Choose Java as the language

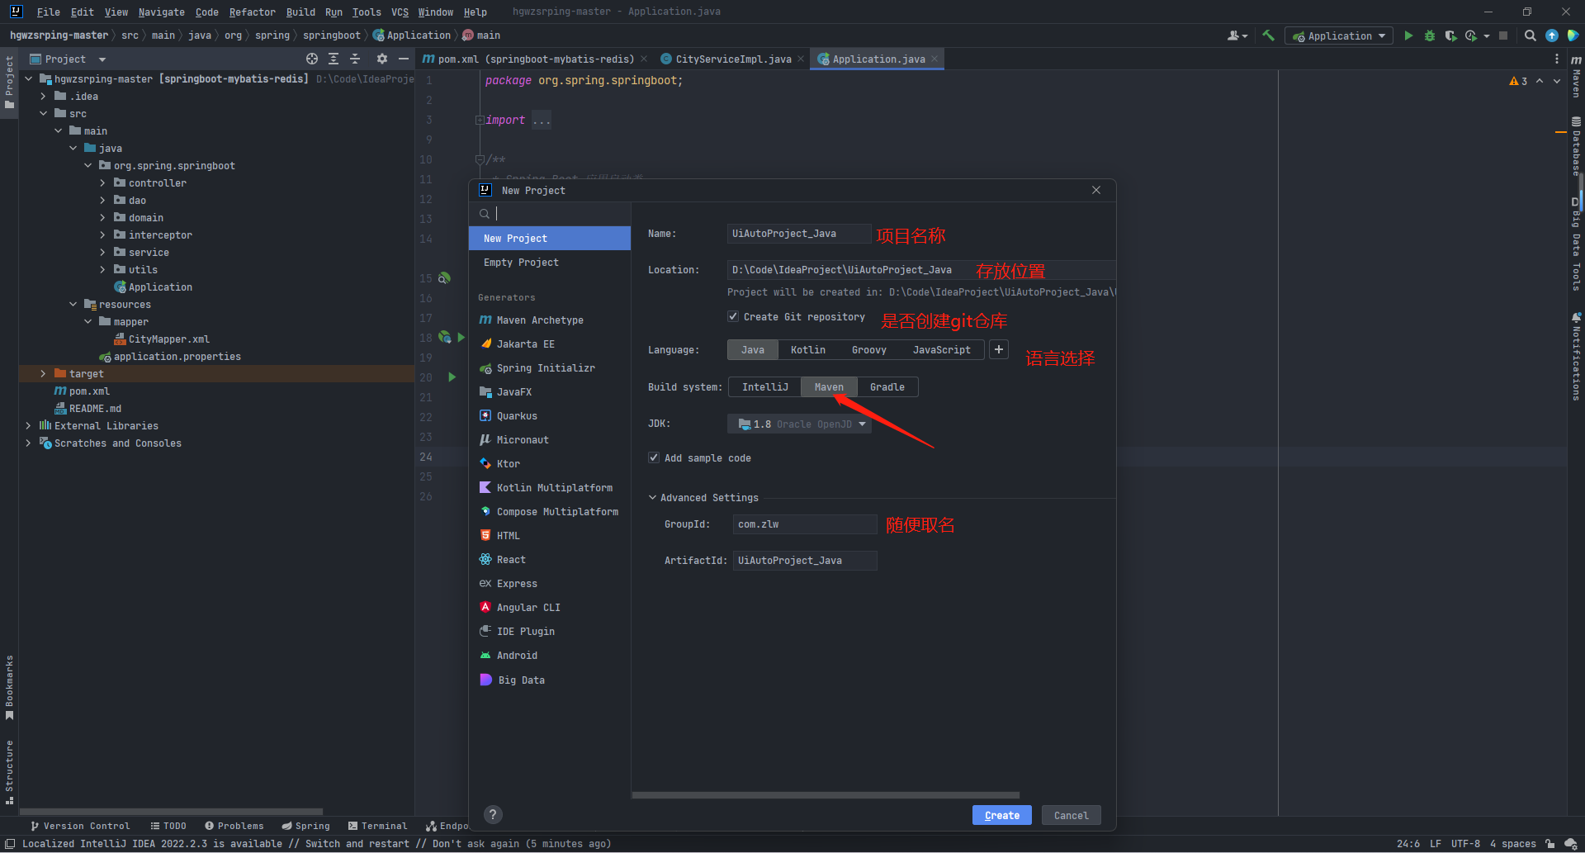pos(753,350)
